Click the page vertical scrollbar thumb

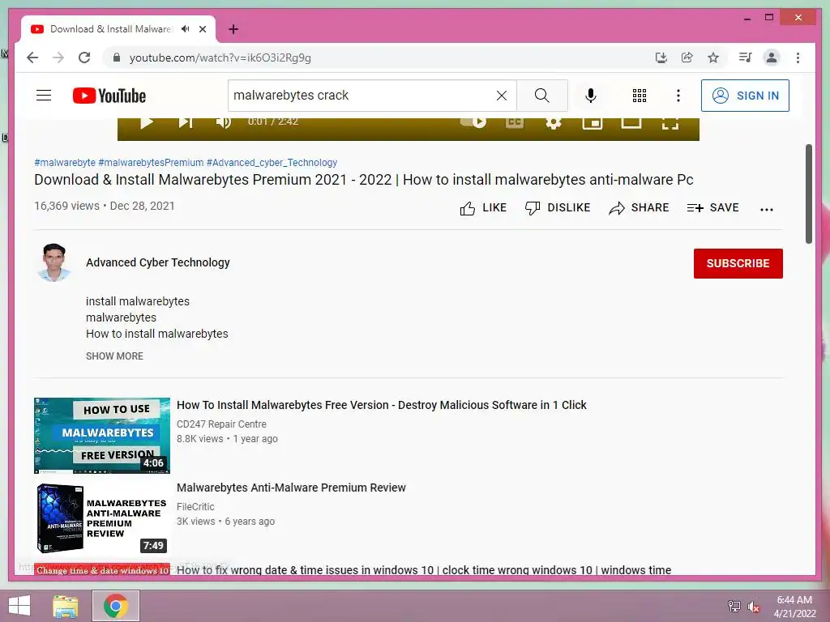point(809,194)
